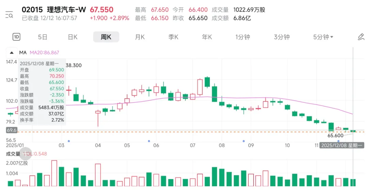Click the 昨收 value 65.650

click(x=198, y=18)
